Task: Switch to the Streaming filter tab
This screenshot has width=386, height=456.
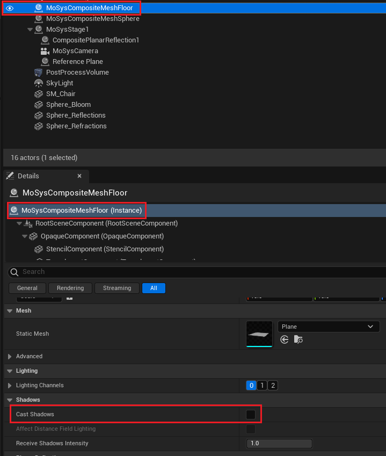Action: coord(117,288)
